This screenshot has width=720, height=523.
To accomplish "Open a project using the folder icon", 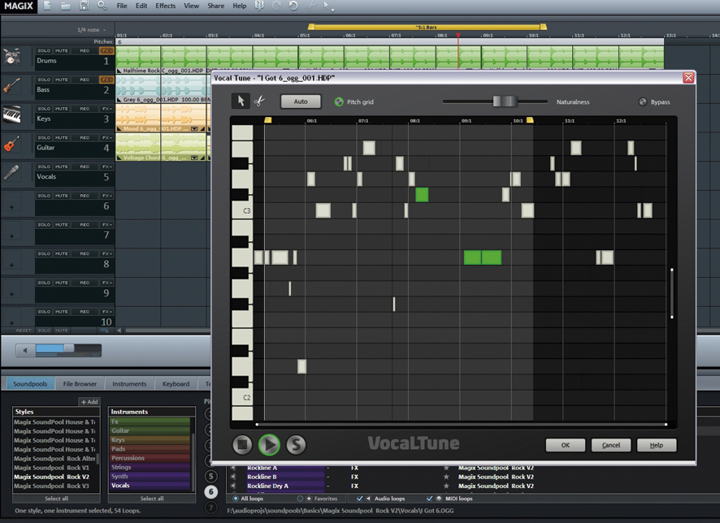I will (x=66, y=6).
